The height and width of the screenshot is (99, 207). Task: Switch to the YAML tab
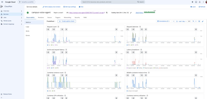coord(85,17)
